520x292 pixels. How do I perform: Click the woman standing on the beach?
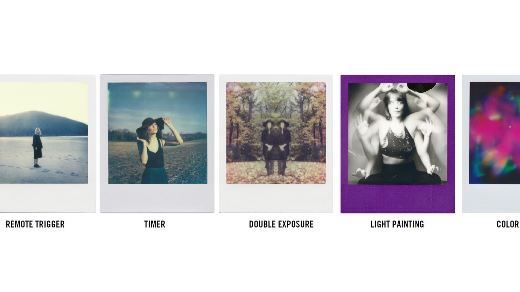coord(37,147)
